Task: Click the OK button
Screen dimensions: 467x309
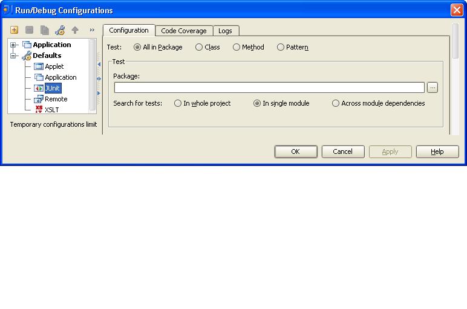Action: point(296,151)
